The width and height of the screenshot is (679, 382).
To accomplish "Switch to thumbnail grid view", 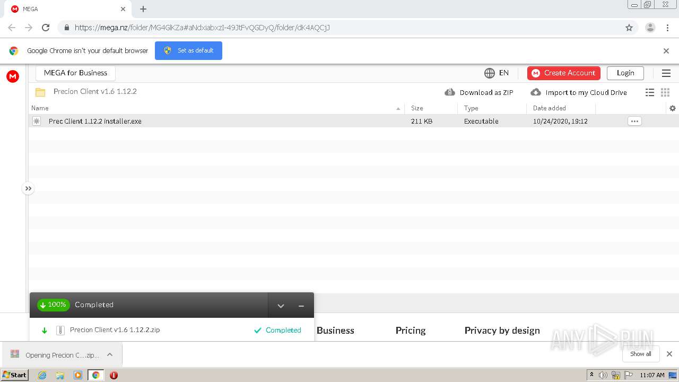I will tap(665, 92).
